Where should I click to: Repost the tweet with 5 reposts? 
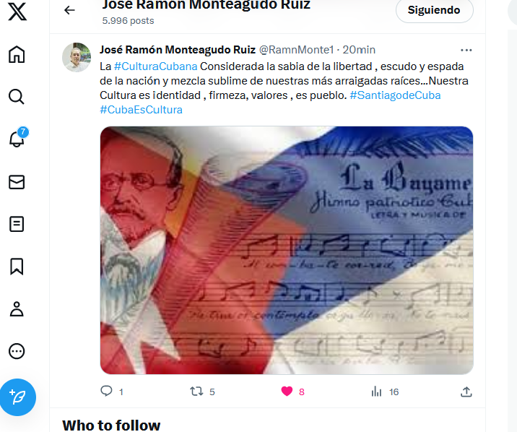tap(196, 392)
